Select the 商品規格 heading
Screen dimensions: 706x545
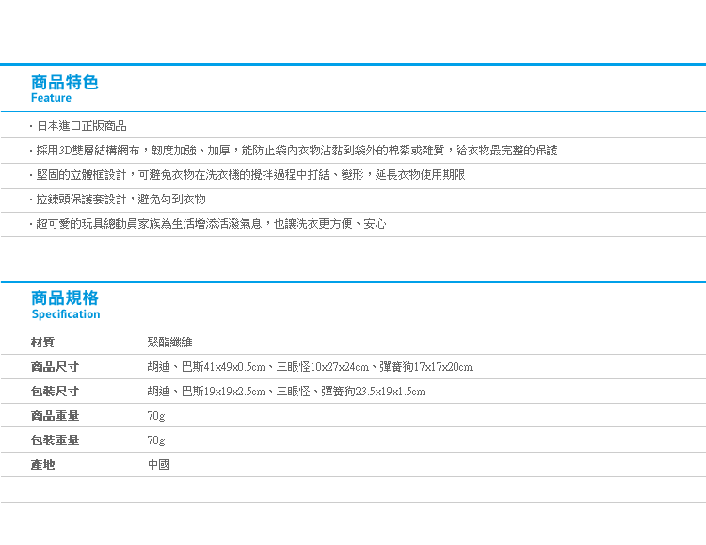pos(64,298)
